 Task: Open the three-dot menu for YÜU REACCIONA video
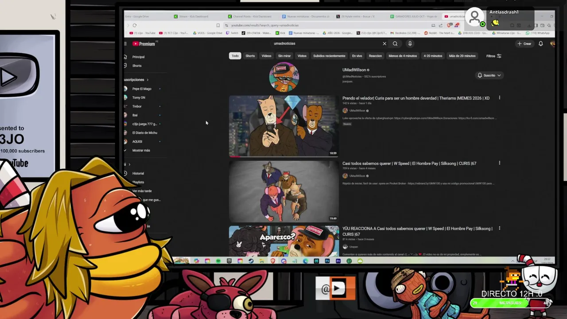(x=499, y=229)
